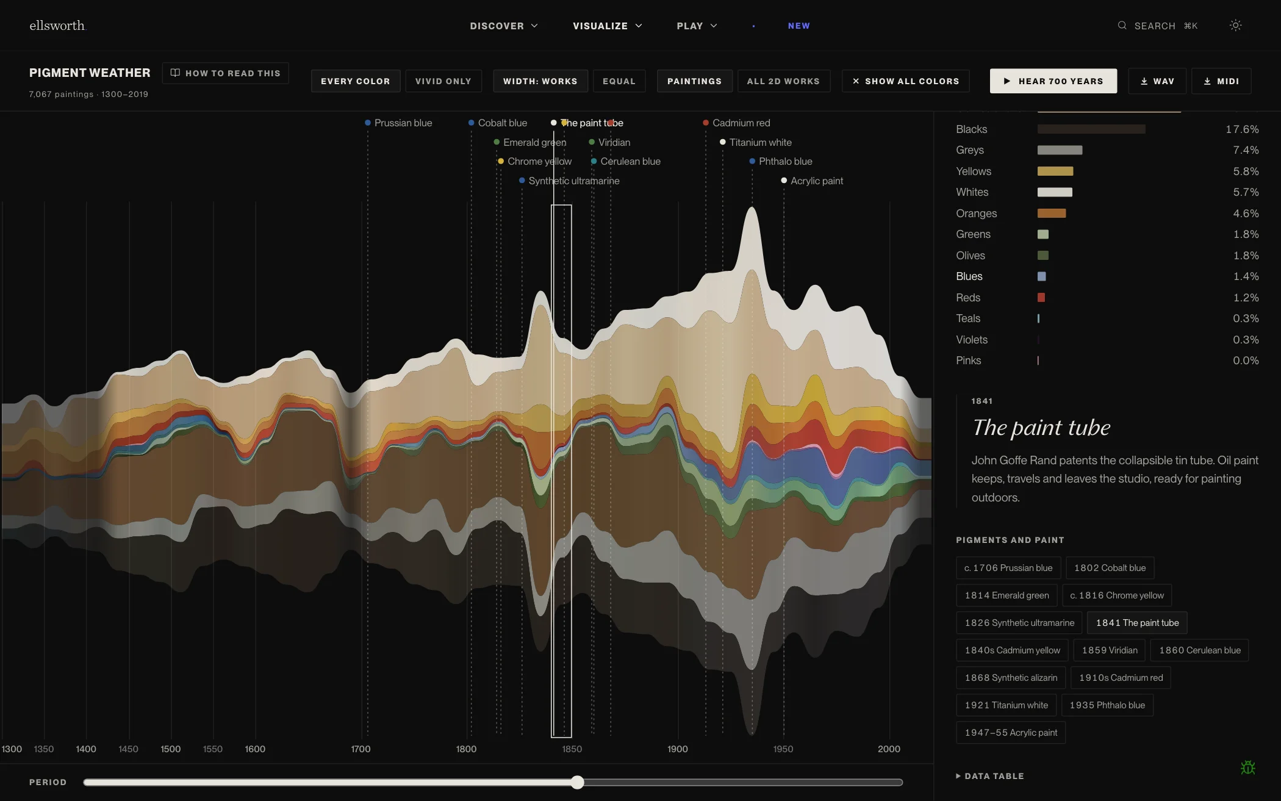This screenshot has width=1281, height=801.
Task: Select the 1802 Cobalt blue chip
Action: click(x=1110, y=568)
